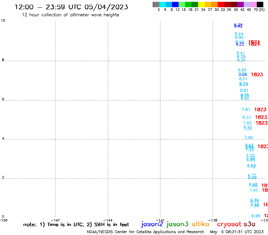Click the '12' label under the color scale
This screenshot has height=235, width=268.
pos(177,9)
